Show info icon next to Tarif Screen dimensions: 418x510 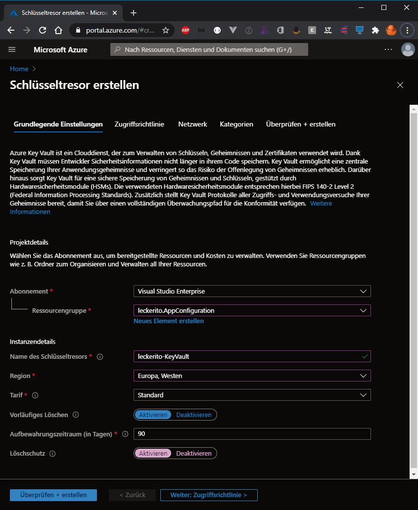pos(35,395)
